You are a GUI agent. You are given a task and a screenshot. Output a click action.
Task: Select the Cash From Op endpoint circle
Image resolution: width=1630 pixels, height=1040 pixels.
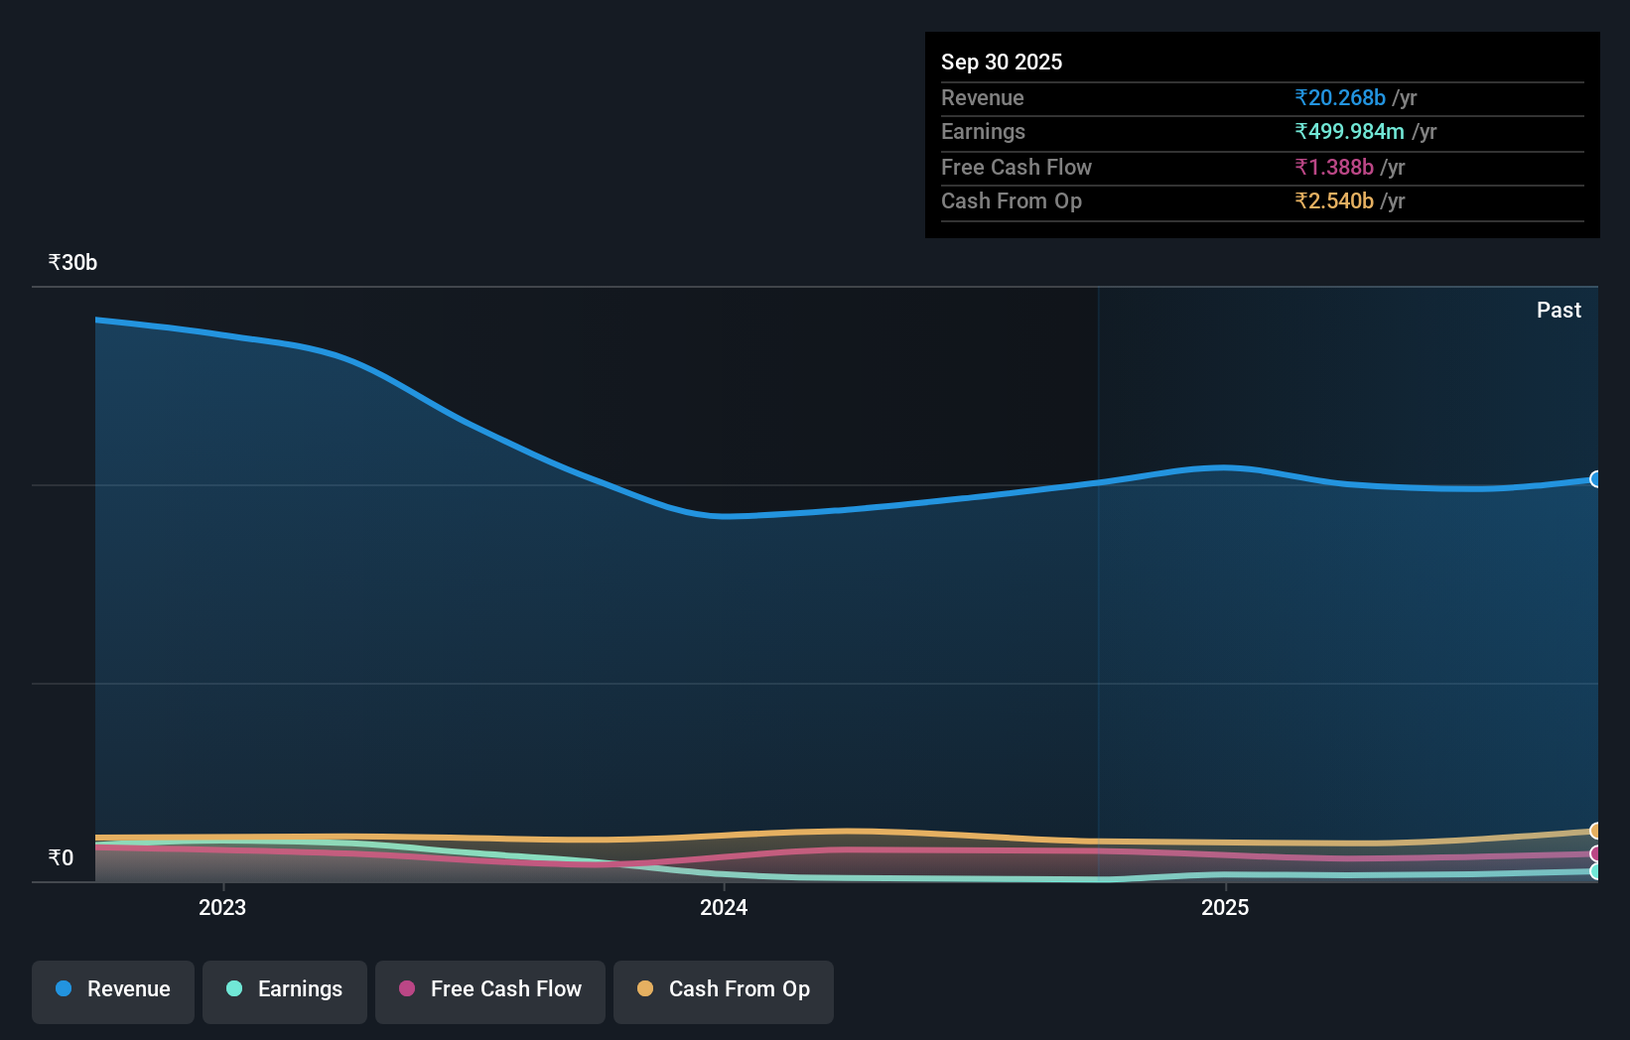click(1595, 832)
